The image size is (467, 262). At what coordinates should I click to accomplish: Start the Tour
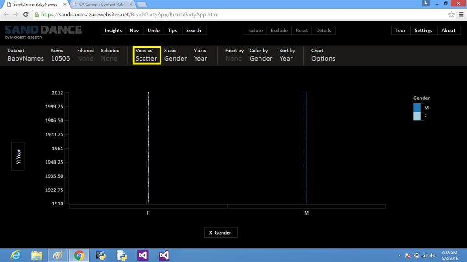point(400,31)
